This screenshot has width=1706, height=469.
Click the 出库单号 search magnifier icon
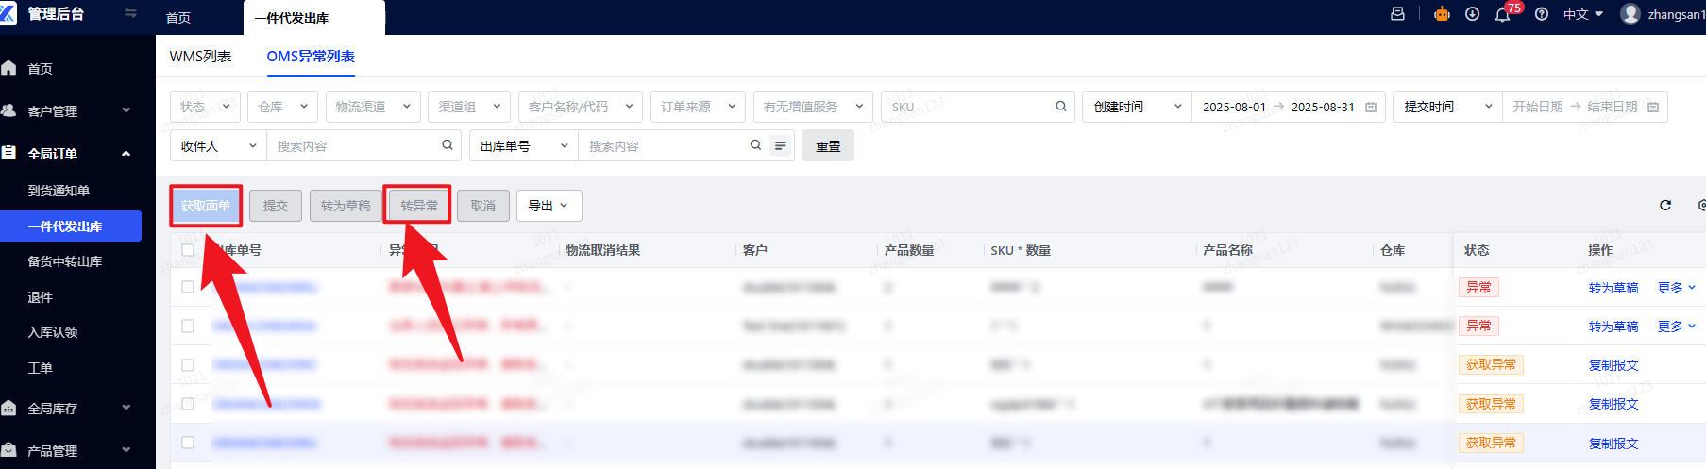tap(755, 145)
